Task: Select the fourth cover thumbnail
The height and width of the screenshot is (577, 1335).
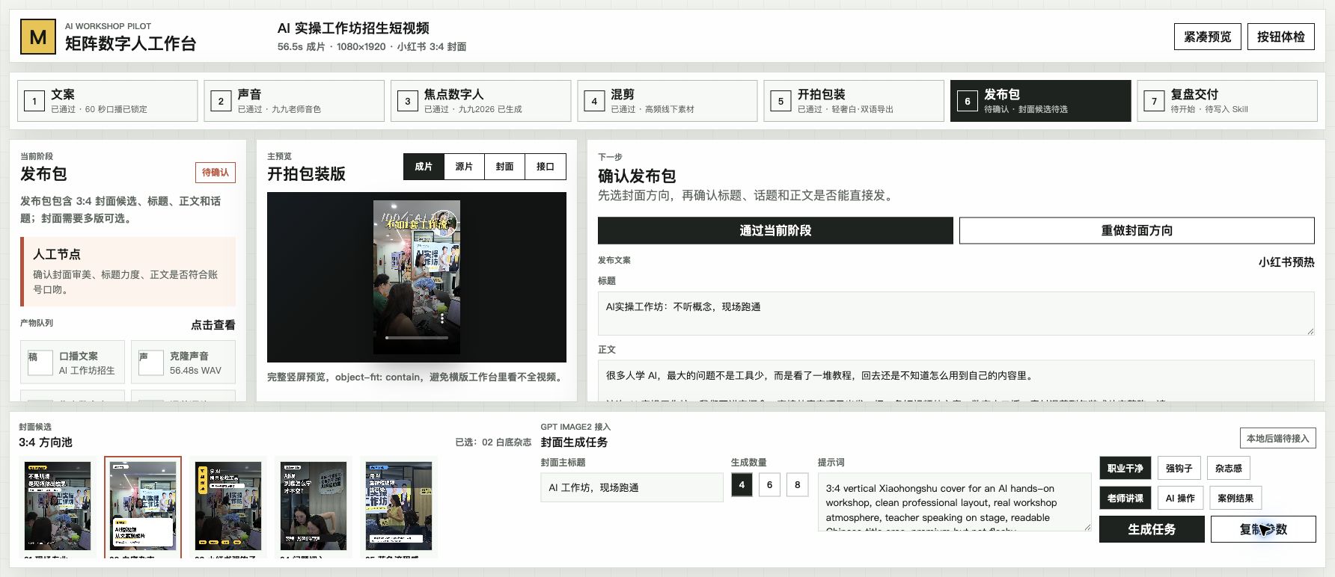Action: 314,506
